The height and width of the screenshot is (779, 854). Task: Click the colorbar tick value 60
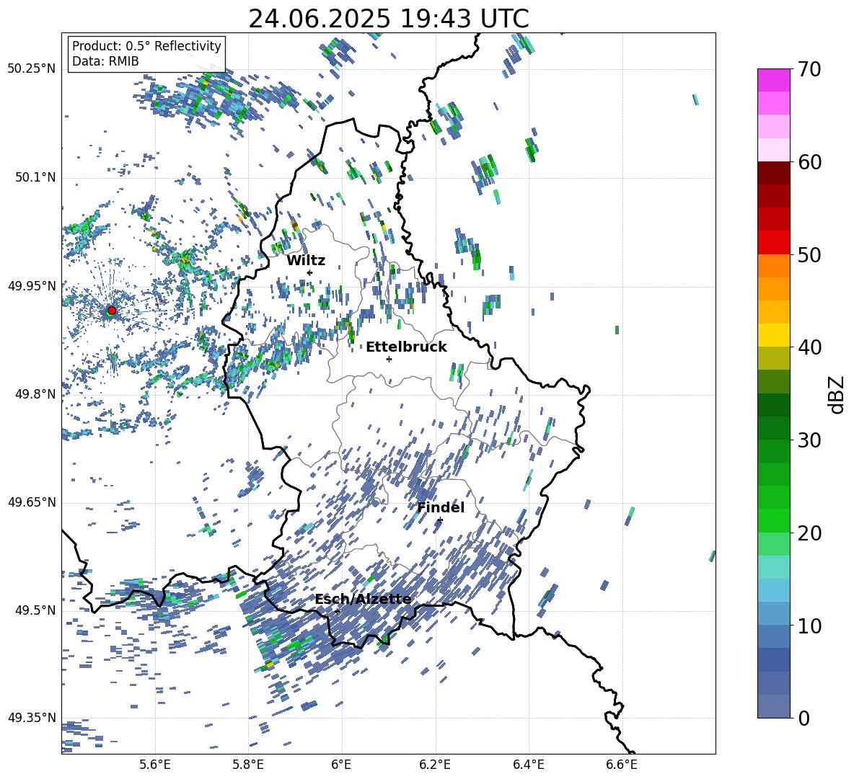click(x=809, y=162)
